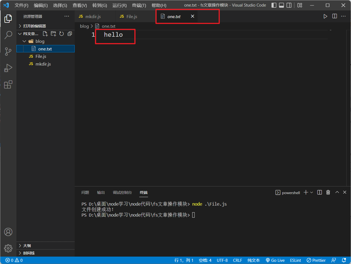Screen dimensions: 351x264
Task: Click Prettier in status bar
Action: (316, 260)
